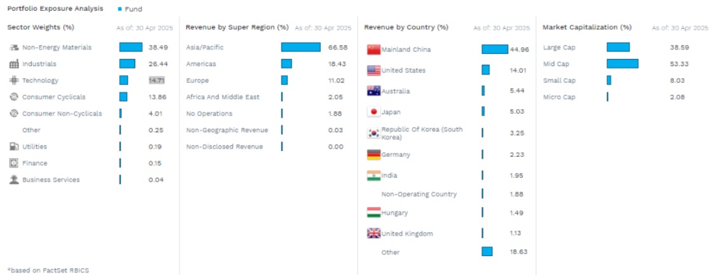Click the Business Services person icon
The height and width of the screenshot is (275, 719).
14,180
